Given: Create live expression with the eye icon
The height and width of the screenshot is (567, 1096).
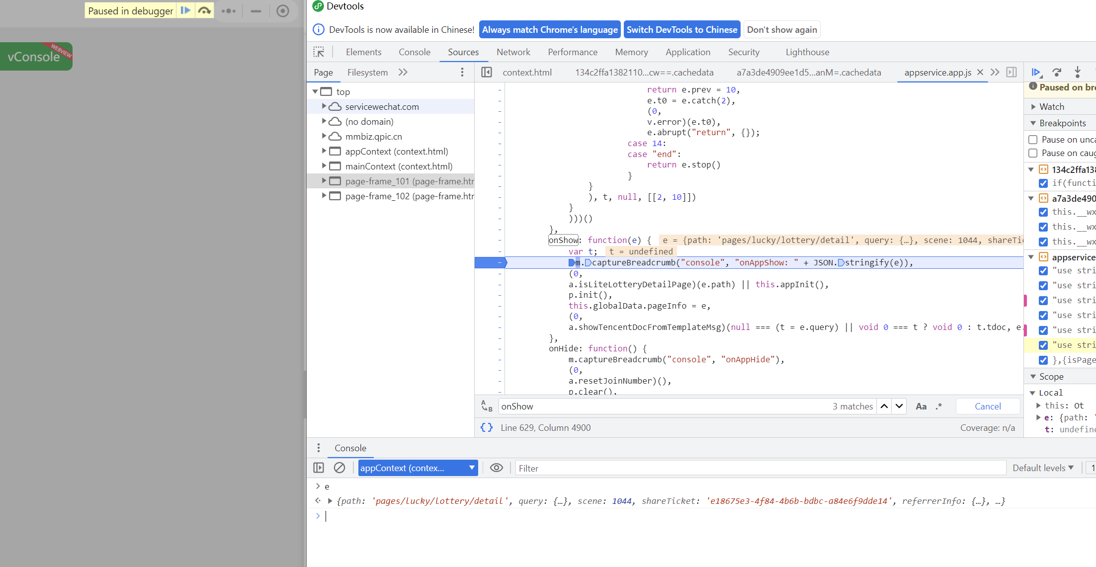Looking at the screenshot, I should [496, 468].
